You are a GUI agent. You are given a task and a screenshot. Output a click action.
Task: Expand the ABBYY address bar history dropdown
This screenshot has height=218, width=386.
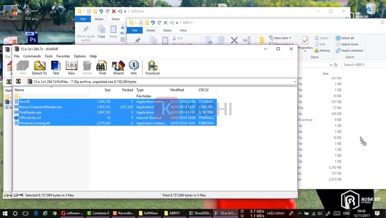(331, 65)
